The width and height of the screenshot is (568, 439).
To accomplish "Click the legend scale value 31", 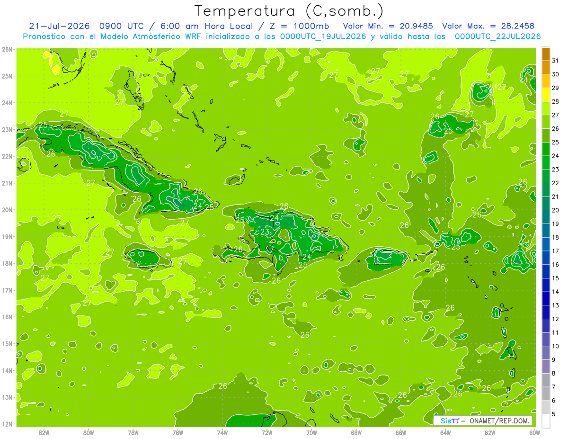I will pyautogui.click(x=556, y=61).
